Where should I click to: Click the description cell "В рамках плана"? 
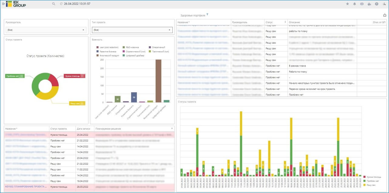pos(322,66)
